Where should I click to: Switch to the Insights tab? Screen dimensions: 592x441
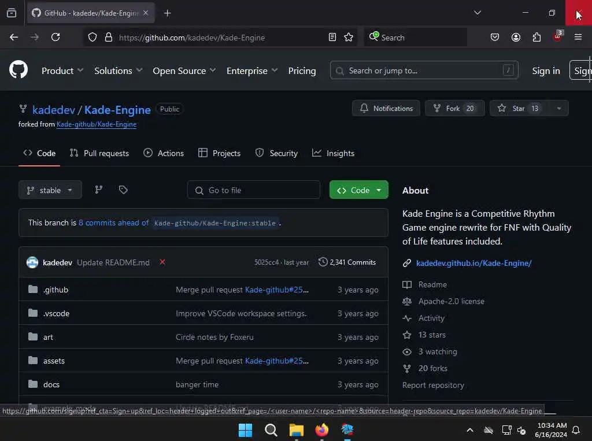334,153
